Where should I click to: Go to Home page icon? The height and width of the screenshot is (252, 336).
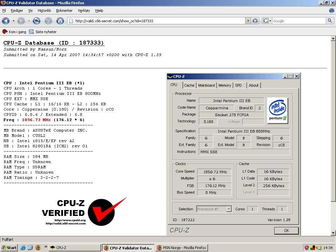[60, 21]
